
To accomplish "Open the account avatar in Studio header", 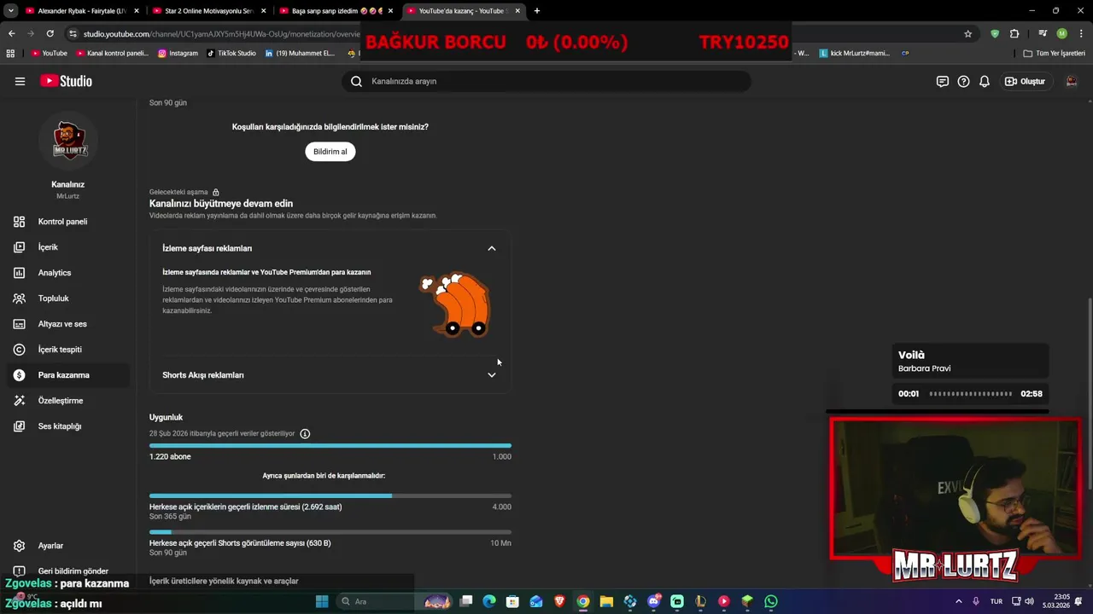I will pyautogui.click(x=1072, y=81).
